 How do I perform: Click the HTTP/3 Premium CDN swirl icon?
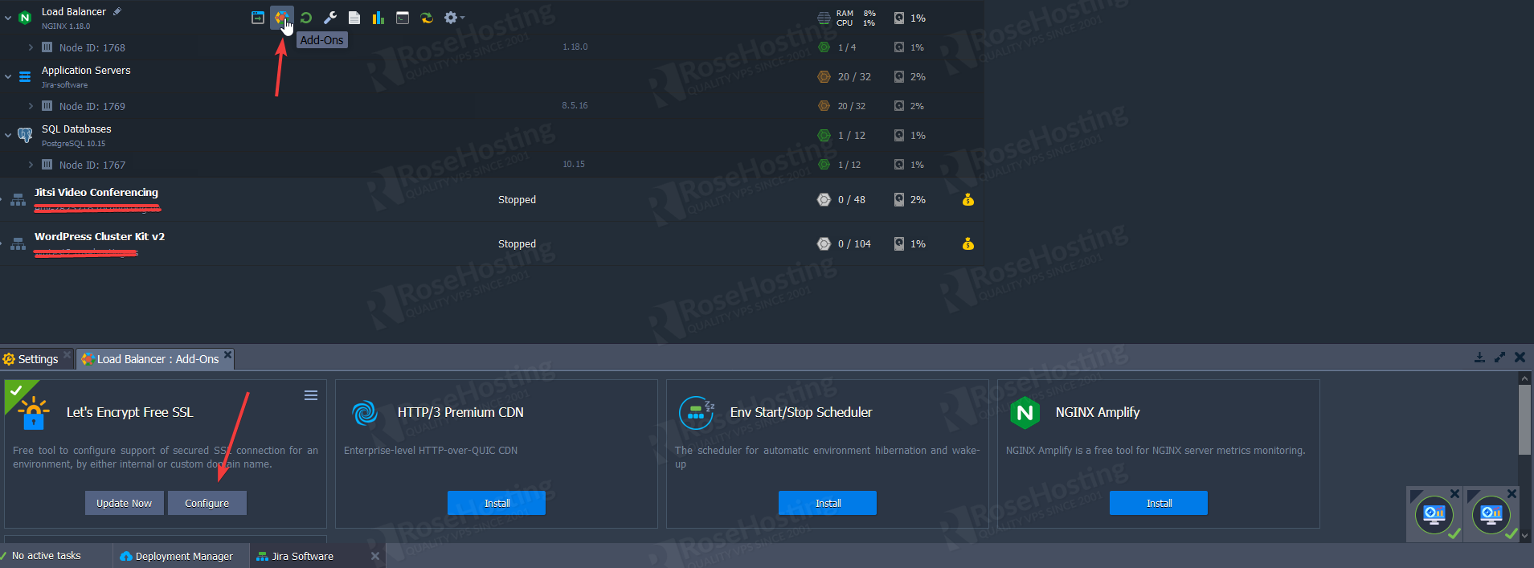pyautogui.click(x=365, y=413)
